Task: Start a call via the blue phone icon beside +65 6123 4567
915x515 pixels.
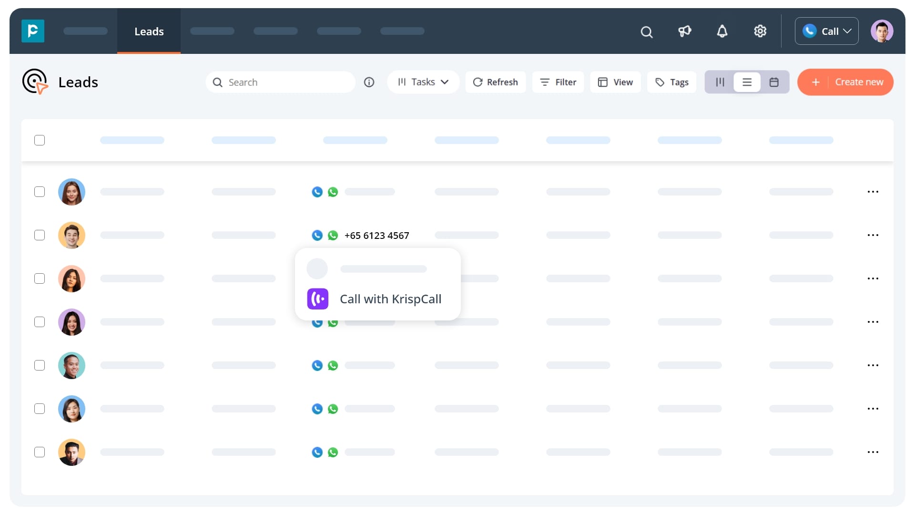Action: coord(316,235)
